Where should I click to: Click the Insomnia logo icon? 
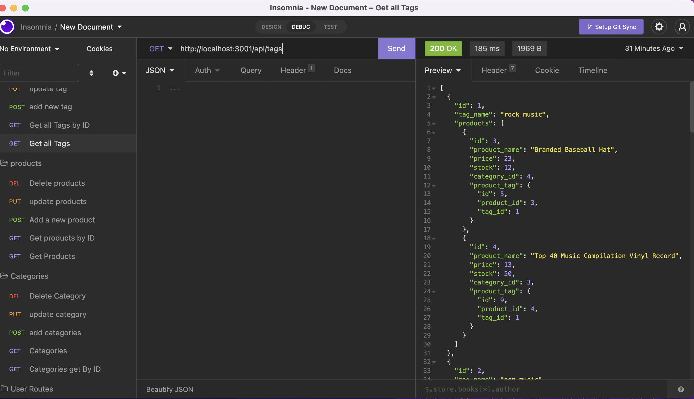tap(7, 27)
